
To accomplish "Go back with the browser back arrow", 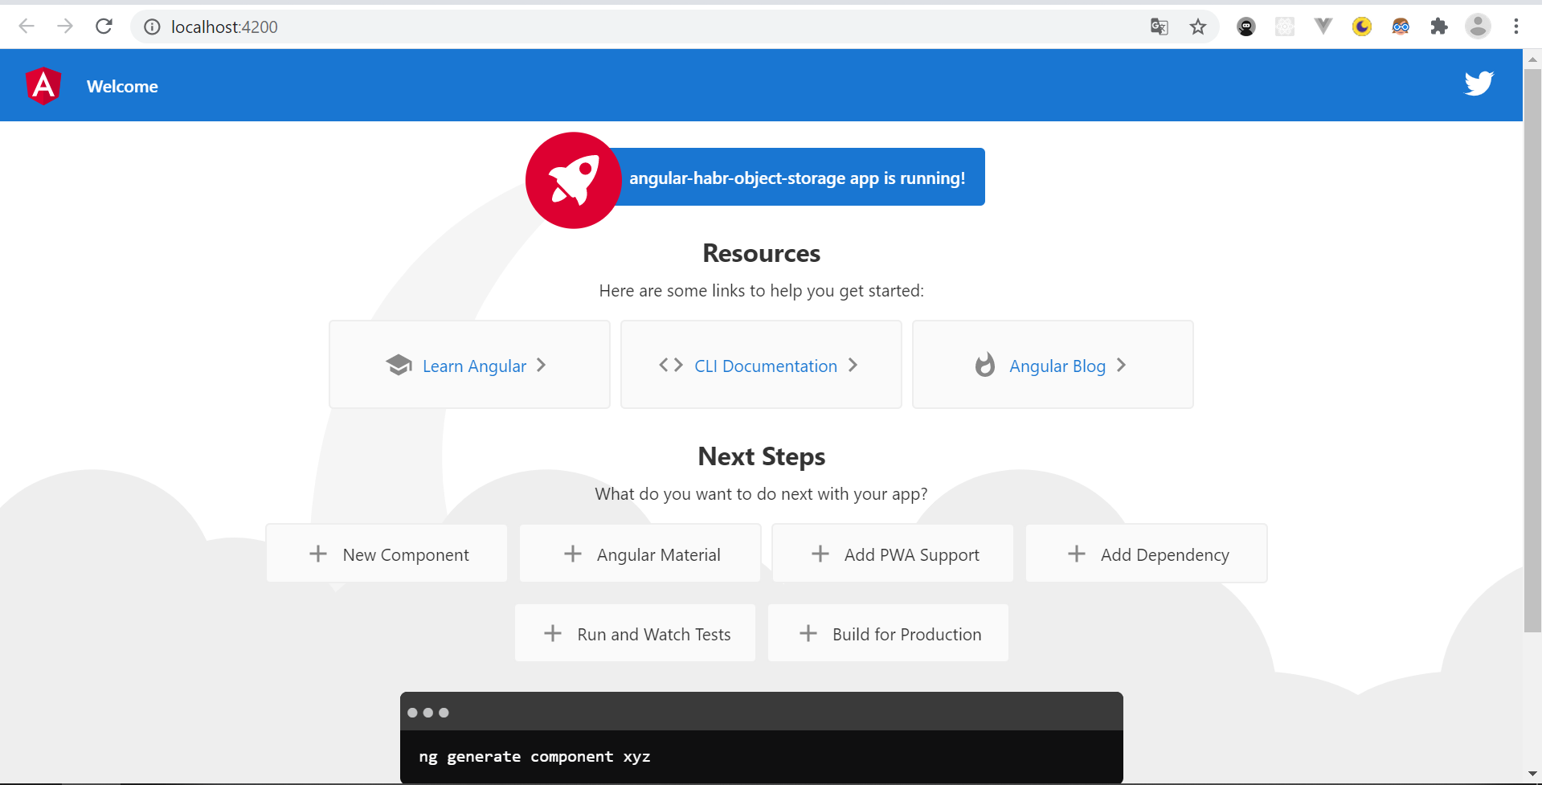I will tap(27, 27).
